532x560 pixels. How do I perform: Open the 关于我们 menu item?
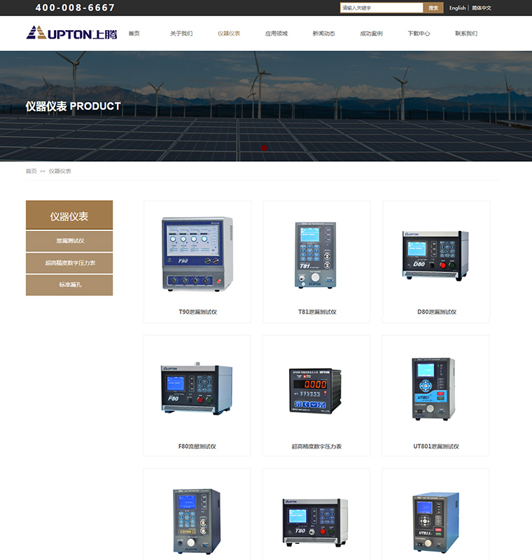181,34
